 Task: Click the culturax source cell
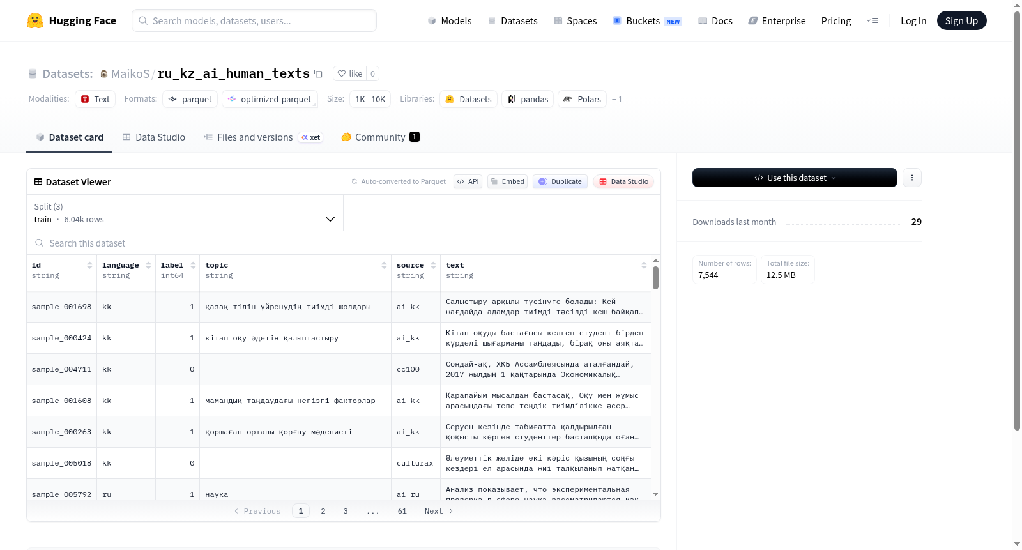point(415,463)
